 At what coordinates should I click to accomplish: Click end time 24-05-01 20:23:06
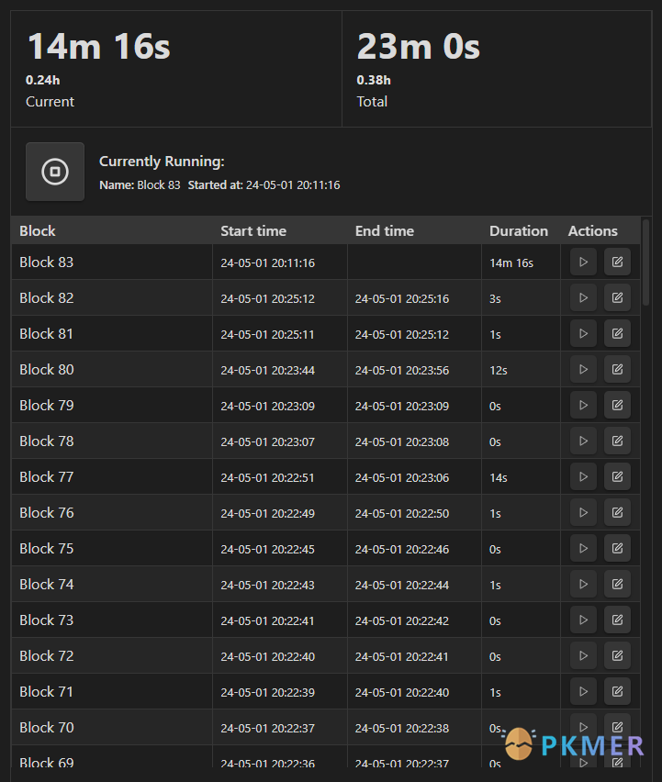click(402, 478)
